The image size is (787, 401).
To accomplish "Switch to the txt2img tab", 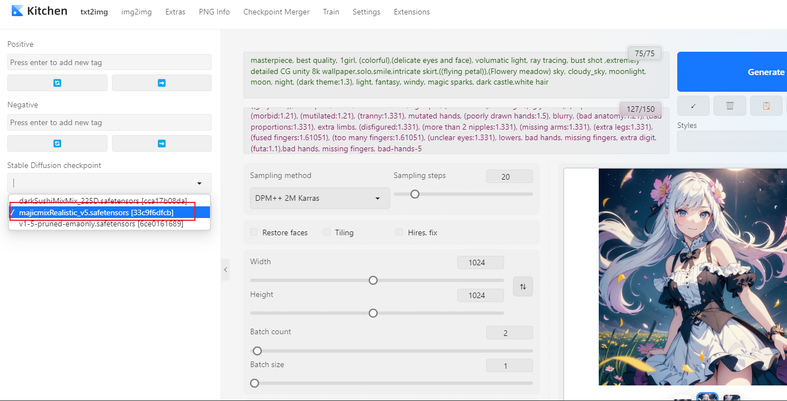I will [x=94, y=12].
